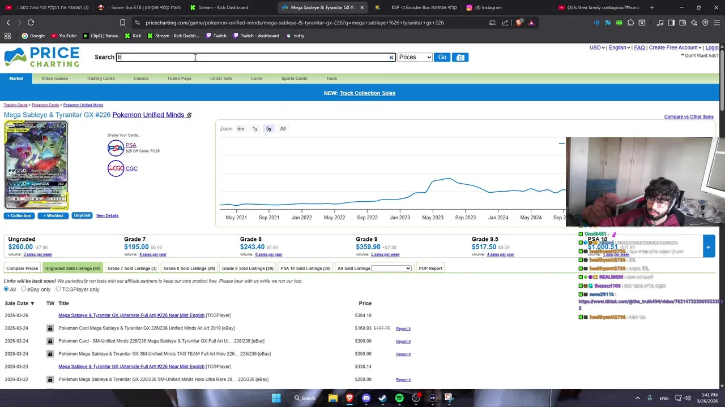Click the Go search button
This screenshot has height=407, width=725.
click(x=442, y=57)
